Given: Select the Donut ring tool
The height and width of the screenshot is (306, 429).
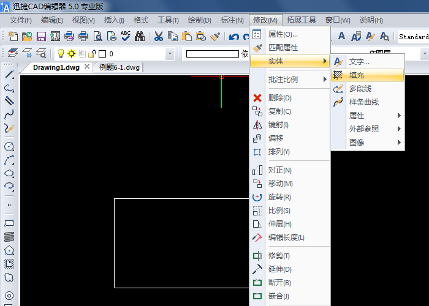Looking at the screenshot, I should 9,296.
